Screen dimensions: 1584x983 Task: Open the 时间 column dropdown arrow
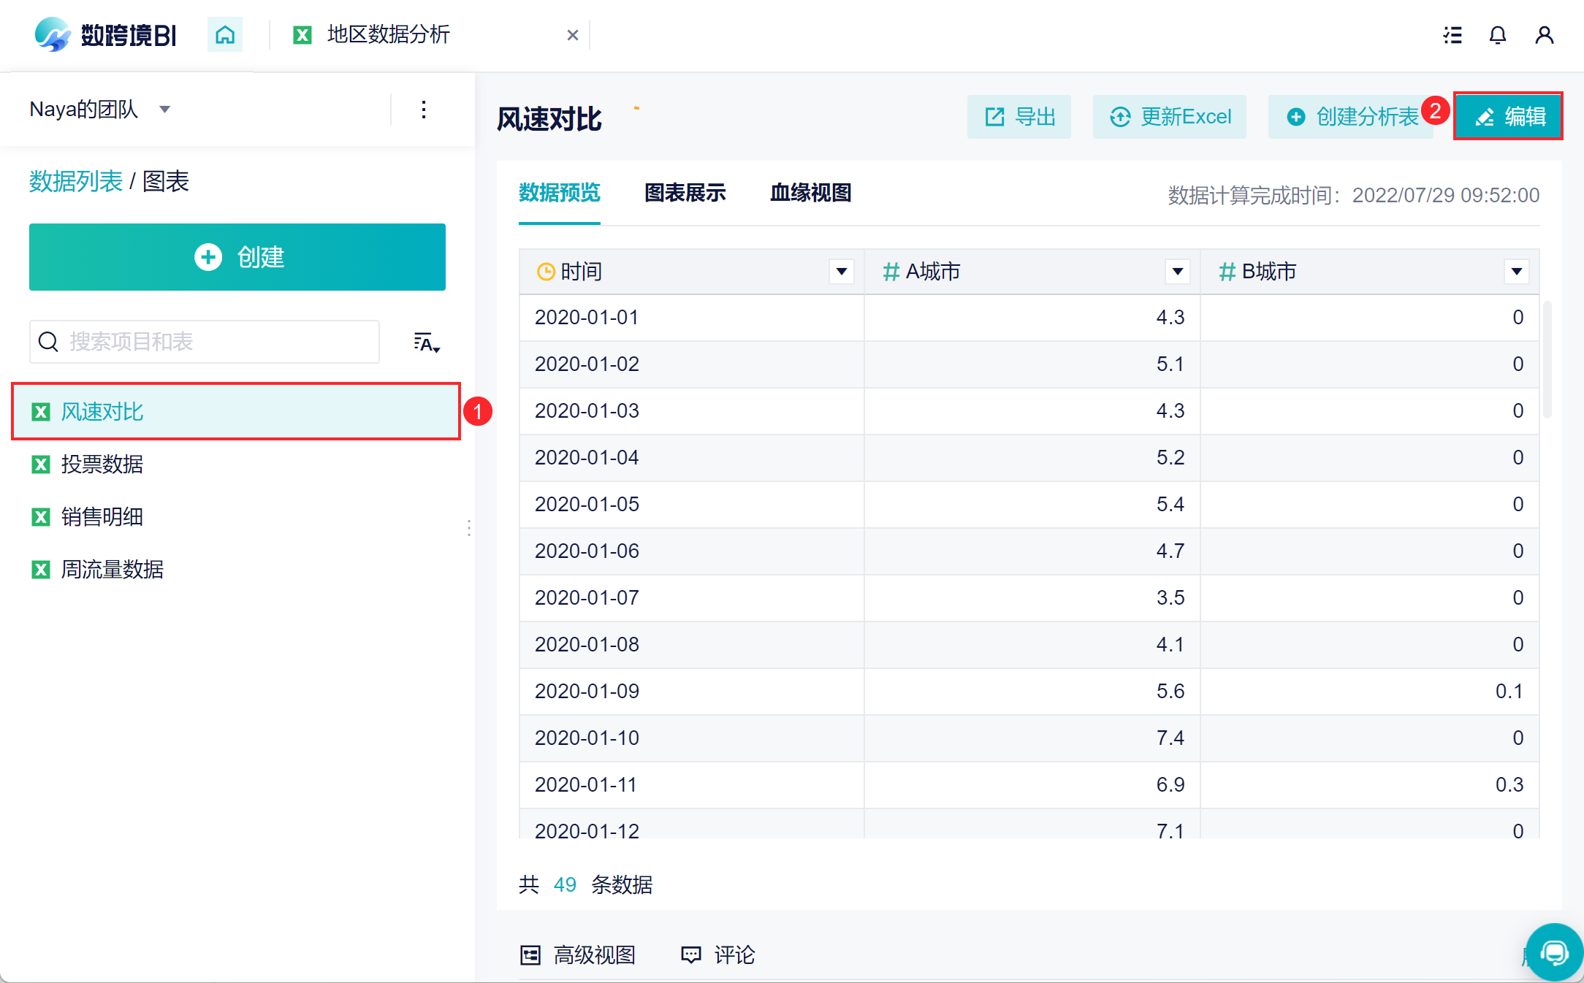pos(842,272)
